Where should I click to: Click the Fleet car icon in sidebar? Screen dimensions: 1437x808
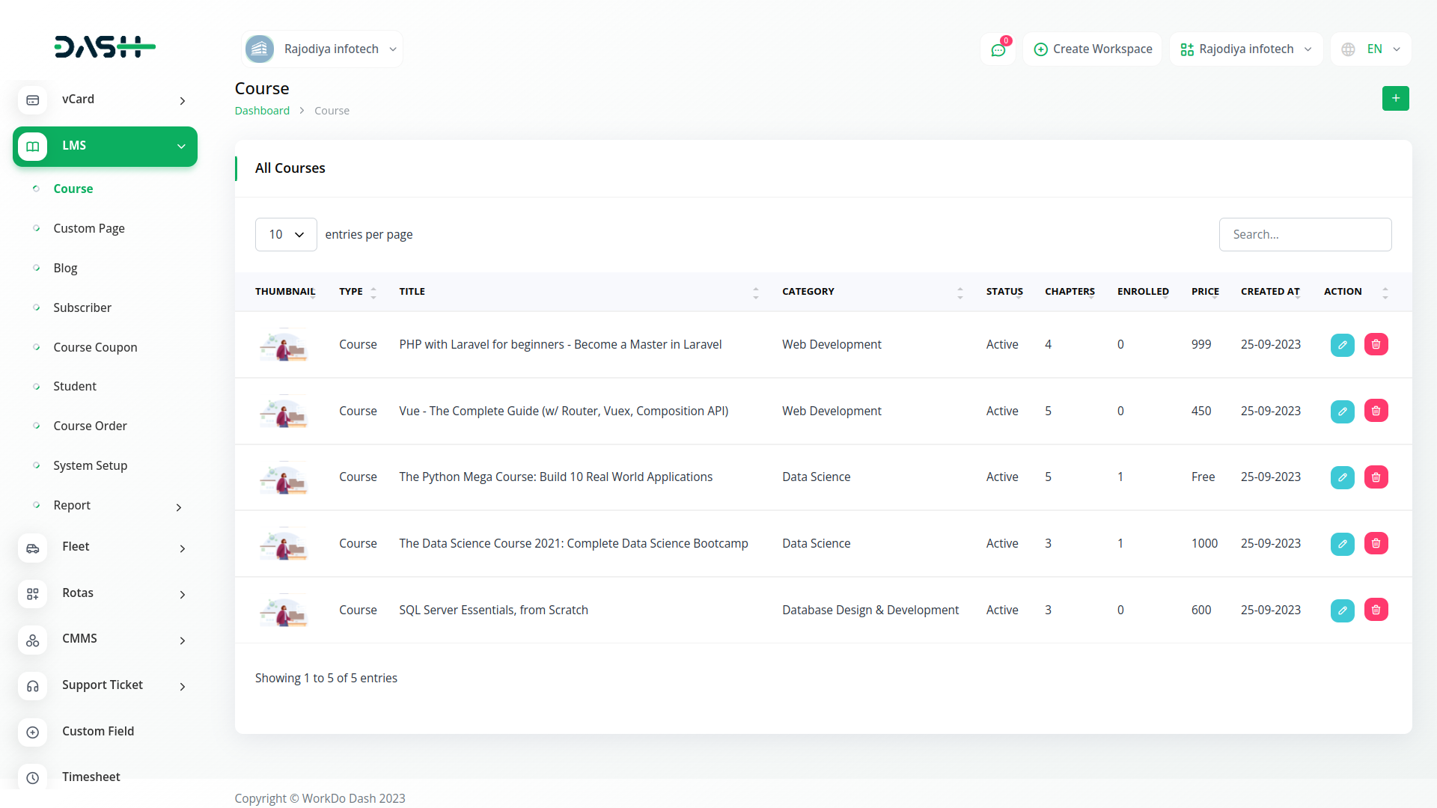click(x=33, y=548)
